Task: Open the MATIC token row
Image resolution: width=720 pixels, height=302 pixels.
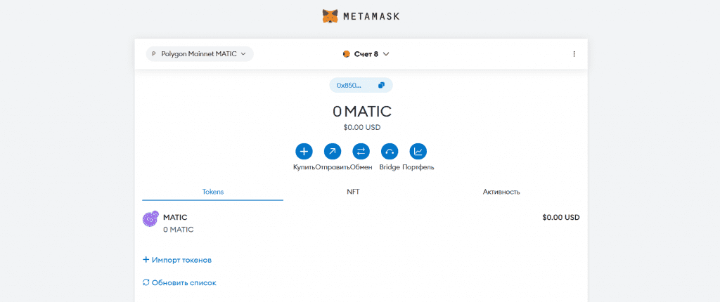Action: click(361, 223)
